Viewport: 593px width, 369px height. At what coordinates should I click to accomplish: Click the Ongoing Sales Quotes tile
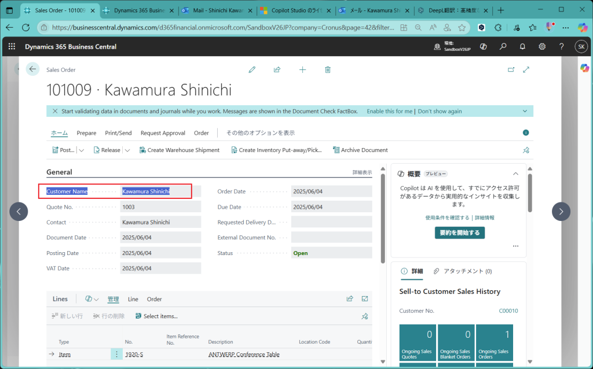pos(418,342)
